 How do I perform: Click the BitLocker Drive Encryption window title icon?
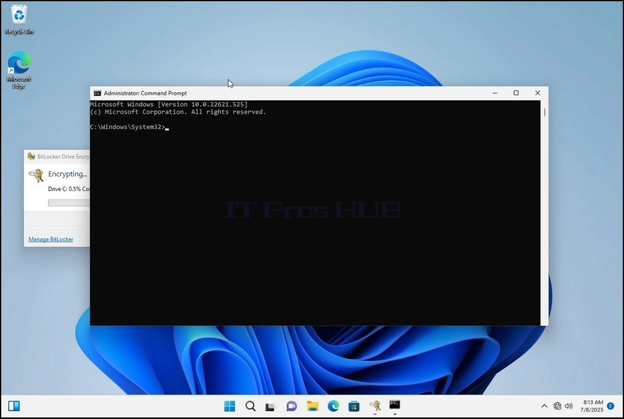coord(31,157)
